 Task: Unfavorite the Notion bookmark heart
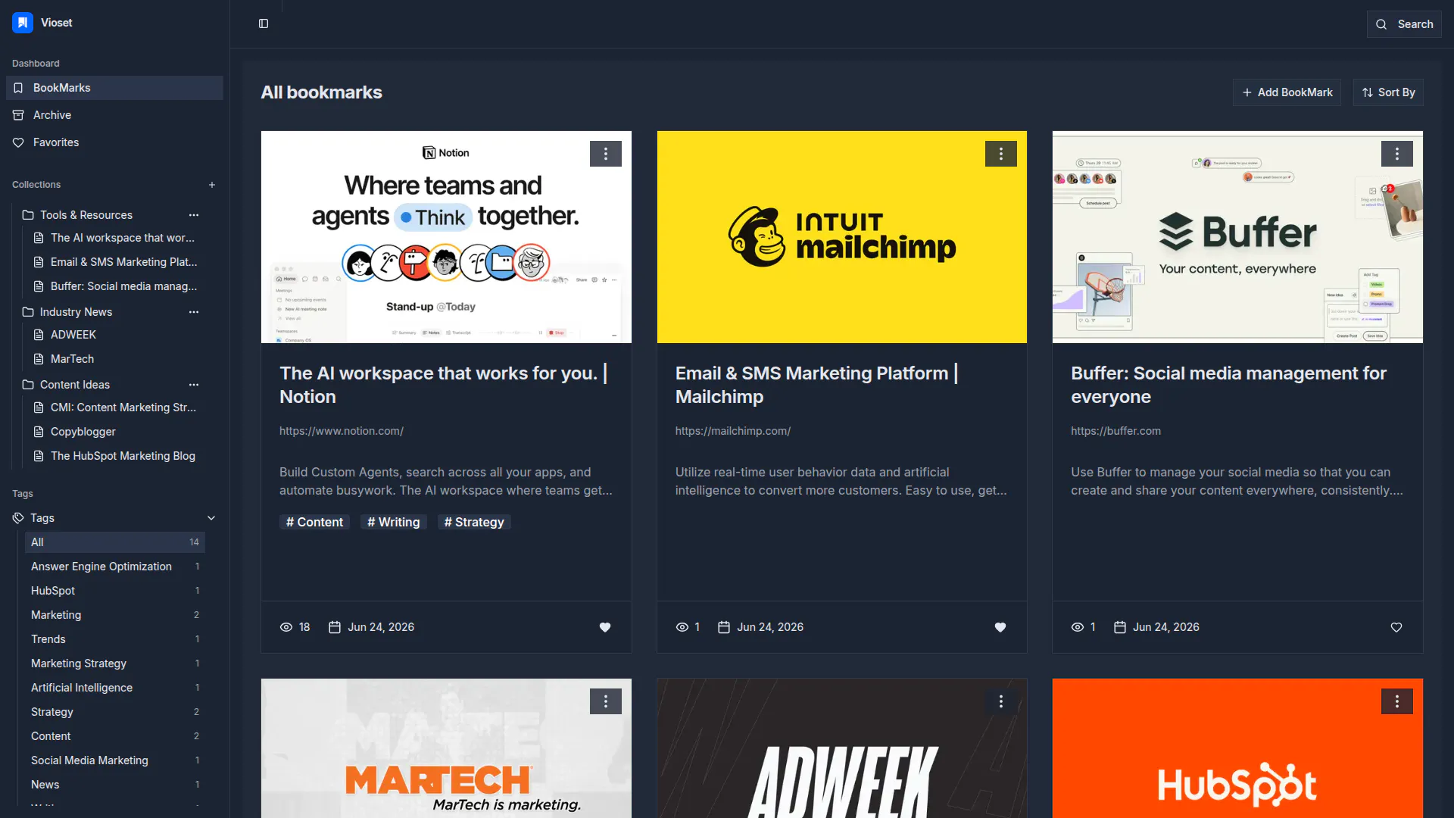(x=605, y=627)
